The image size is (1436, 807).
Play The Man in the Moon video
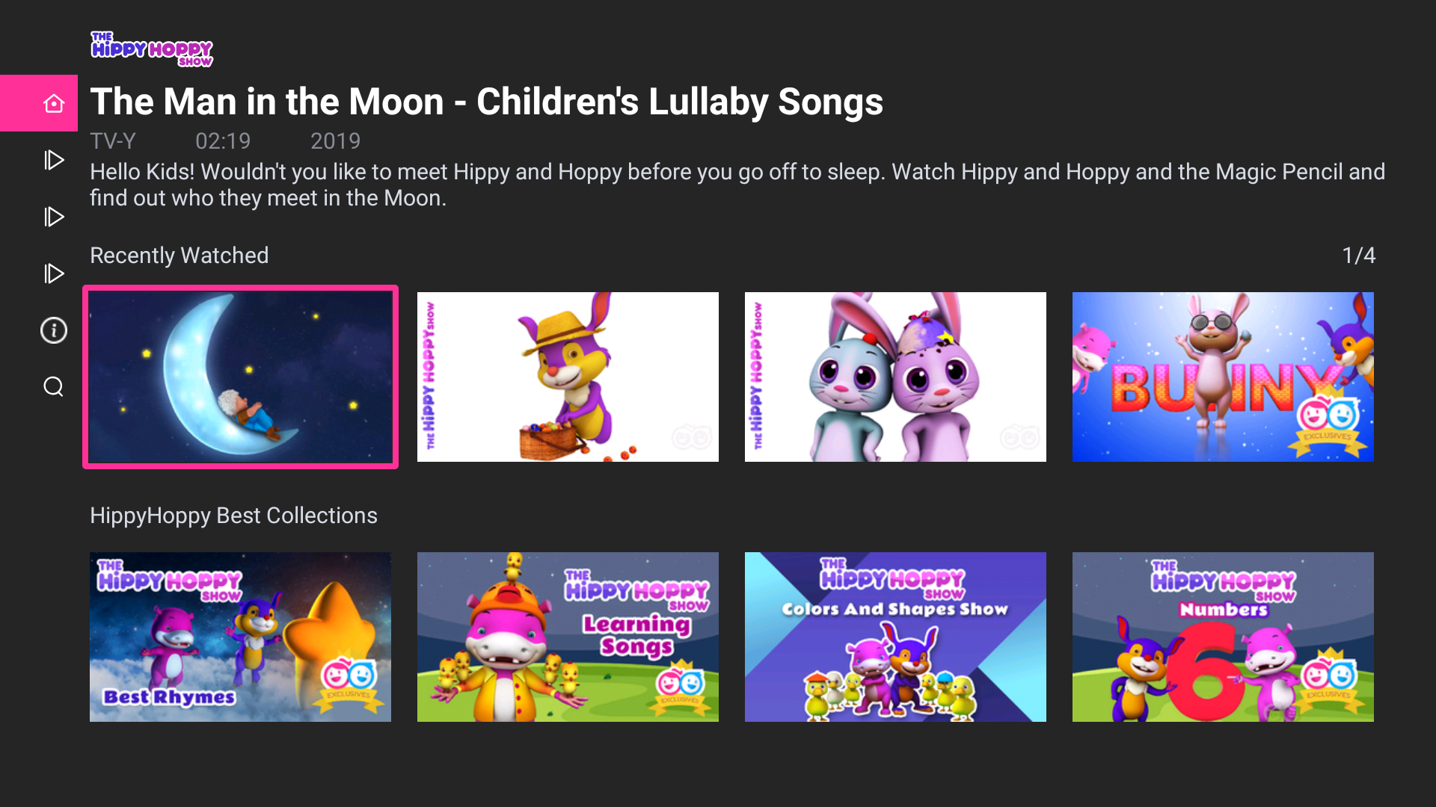(x=240, y=377)
